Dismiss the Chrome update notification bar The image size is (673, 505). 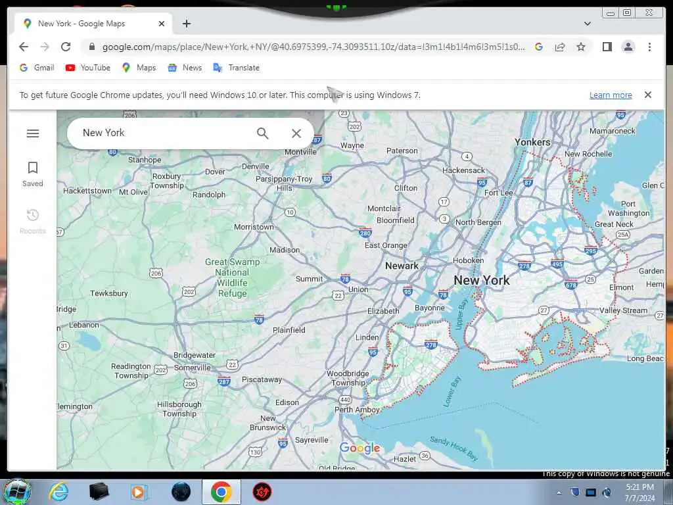[647, 95]
